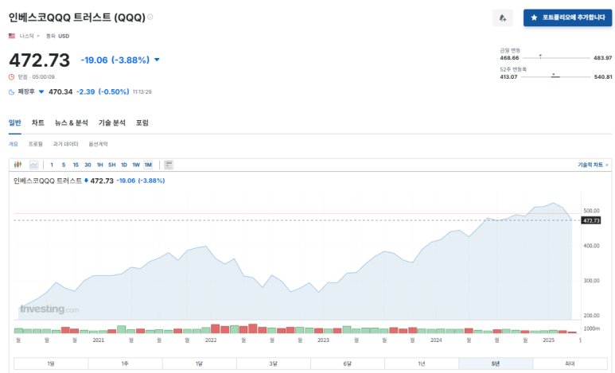The image size is (615, 373).
Task: Click the alert bell icon button
Action: pos(503,18)
